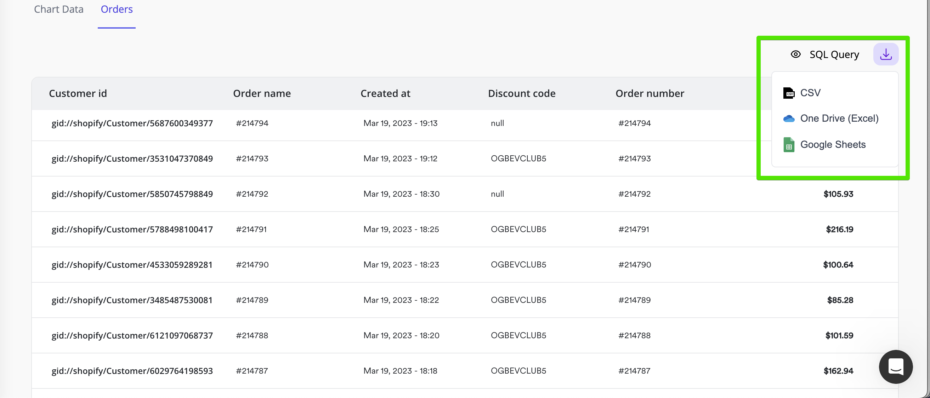
Task: Click the CSV file icon
Action: pos(788,93)
